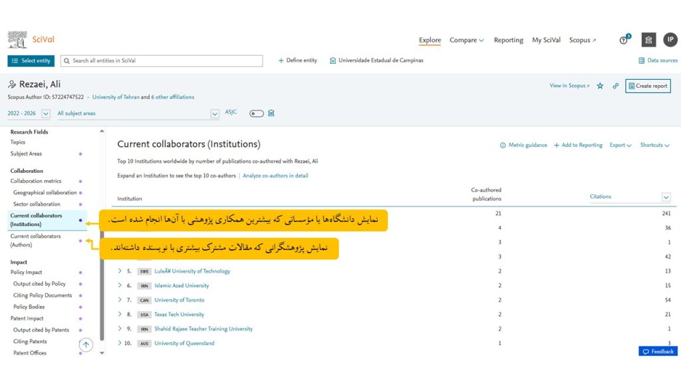Open Geographical collaboration in sidebar
This screenshot has width=681, height=383.
tap(45, 192)
